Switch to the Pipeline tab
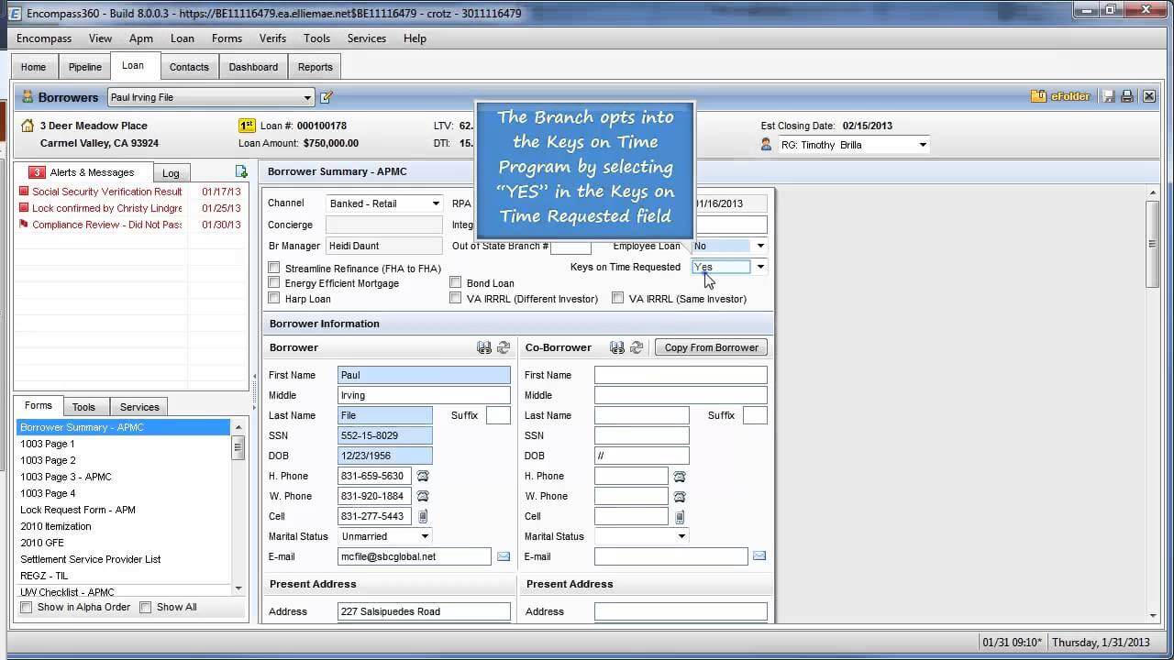The height and width of the screenshot is (660, 1174). [84, 66]
